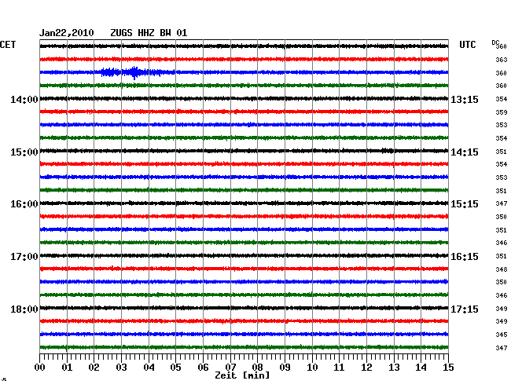Click the date label Jan22,2010
This screenshot has height=388, width=511.
tap(67, 33)
